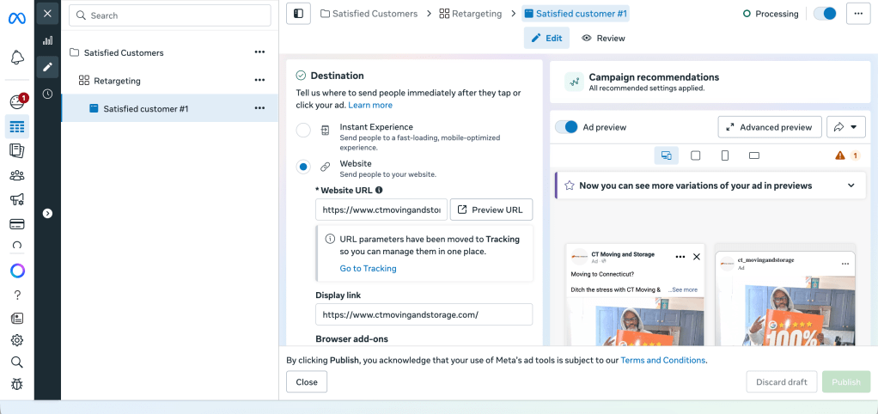Click the Display link input field
878x414 pixels.
424,314
